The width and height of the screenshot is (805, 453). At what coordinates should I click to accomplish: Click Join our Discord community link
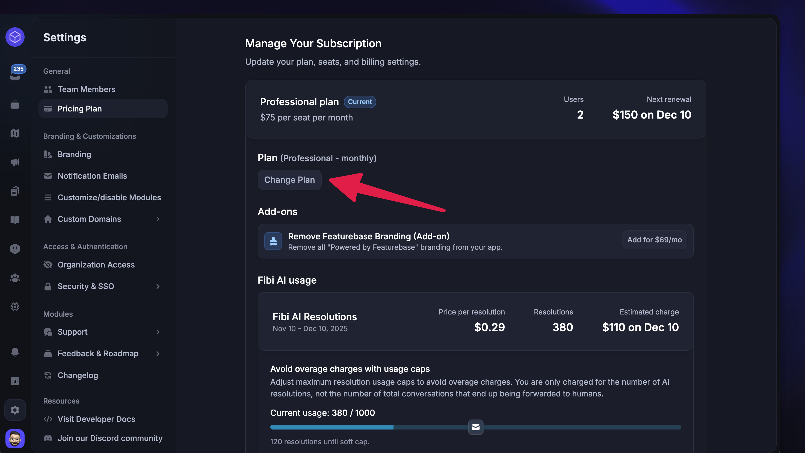tap(110, 438)
